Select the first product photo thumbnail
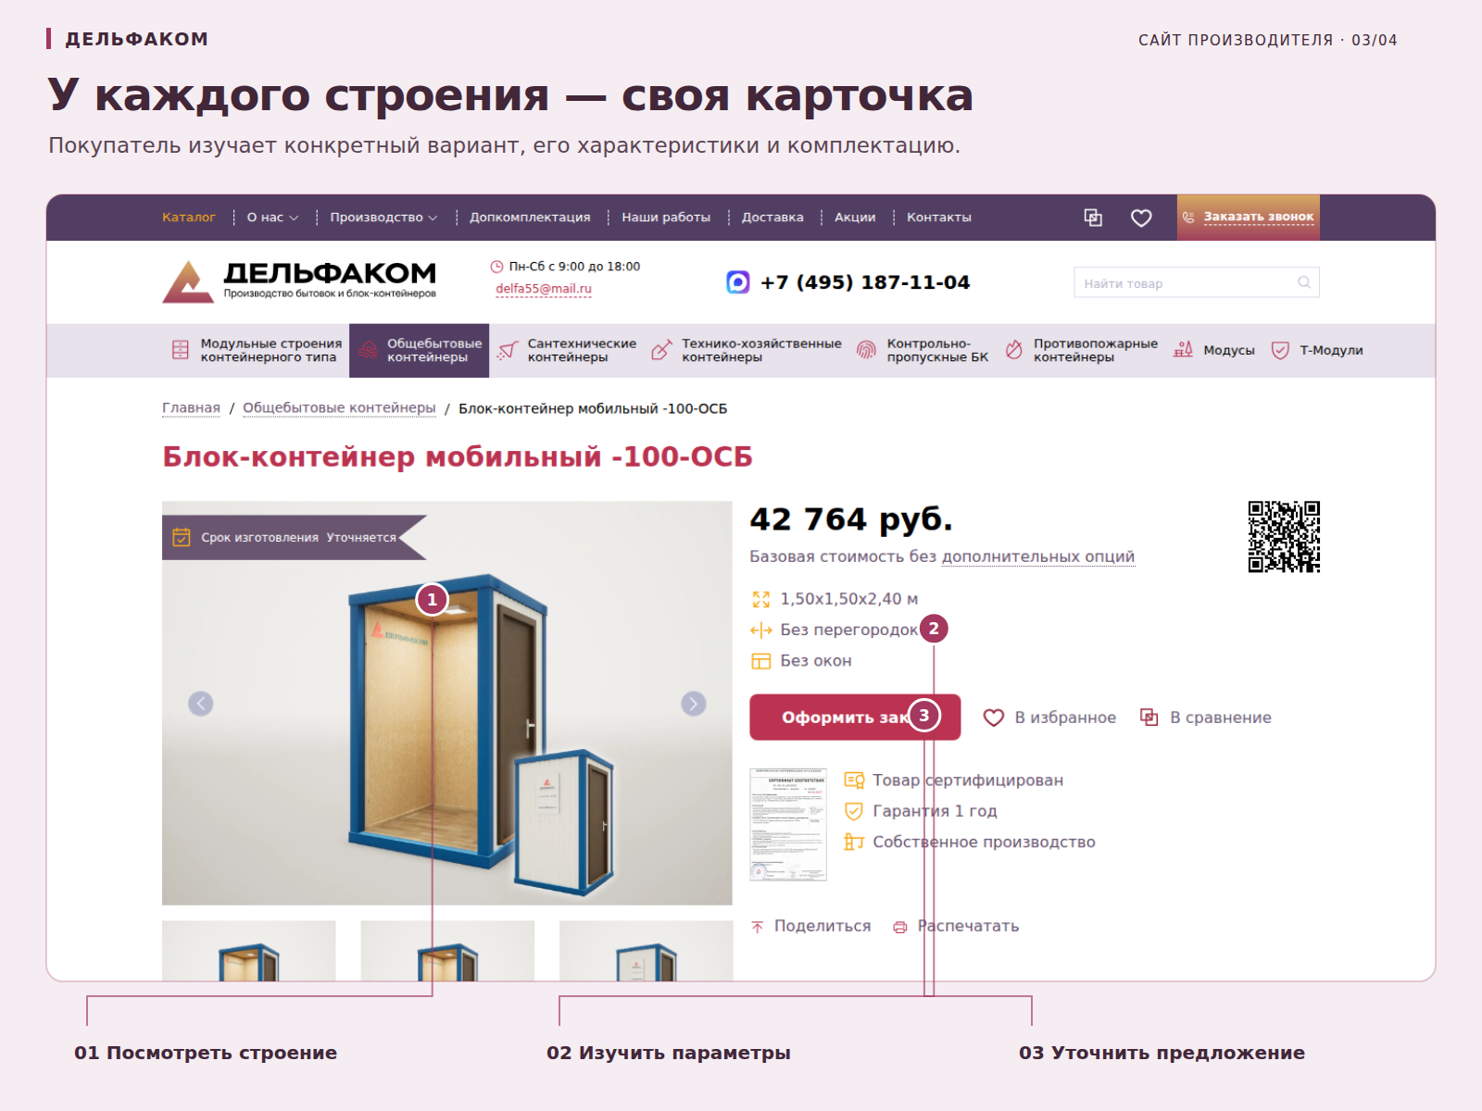 [249, 951]
